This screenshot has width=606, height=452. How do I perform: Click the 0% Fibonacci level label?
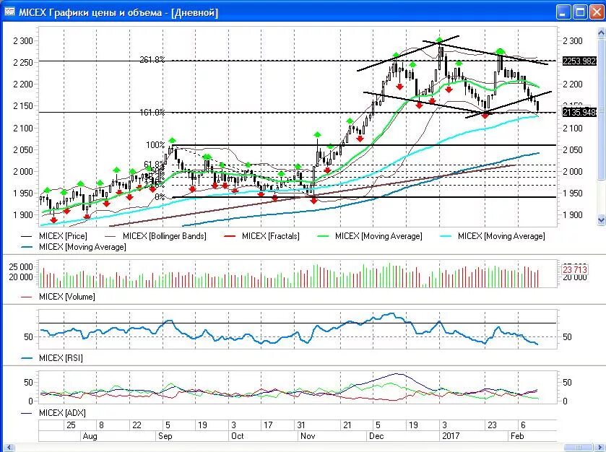[160, 197]
